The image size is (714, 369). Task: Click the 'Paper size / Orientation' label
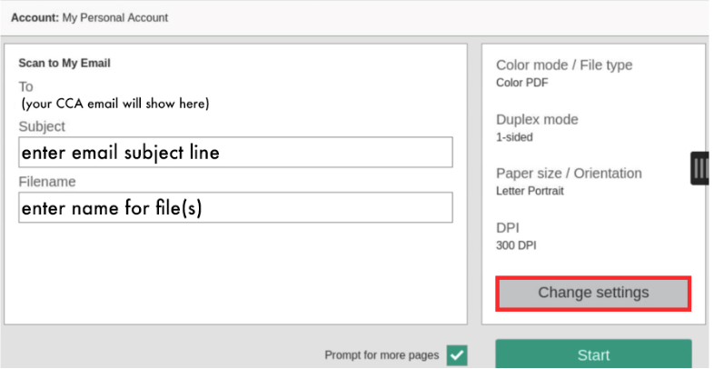pos(570,174)
